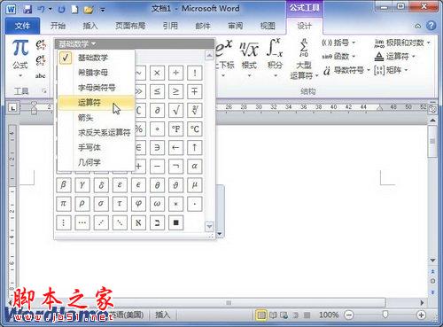Click the Save icon in quick access toolbar
Screen dimensions: 443x327
[x=27, y=10]
